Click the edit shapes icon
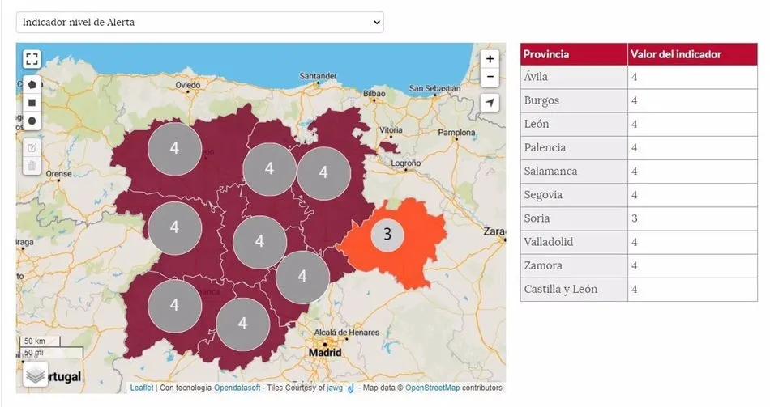 [x=32, y=147]
